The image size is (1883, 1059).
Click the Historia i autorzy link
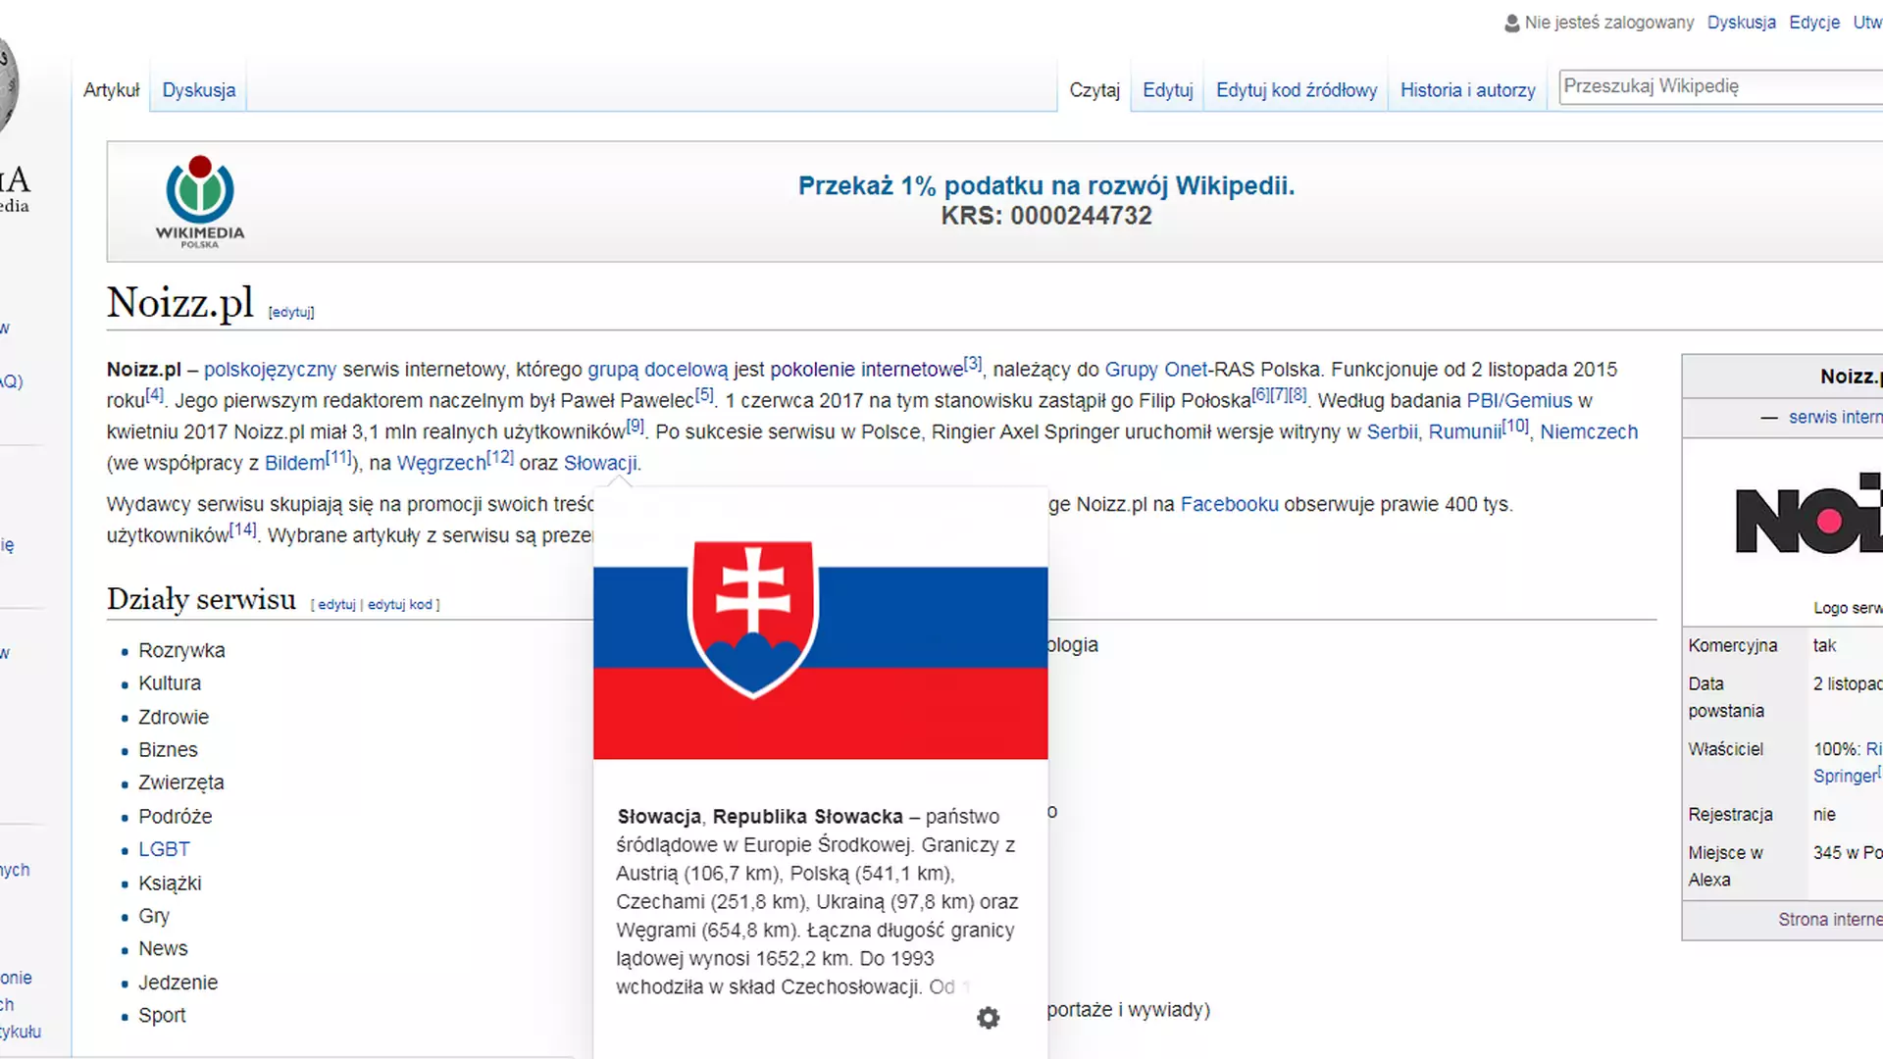click(1468, 89)
